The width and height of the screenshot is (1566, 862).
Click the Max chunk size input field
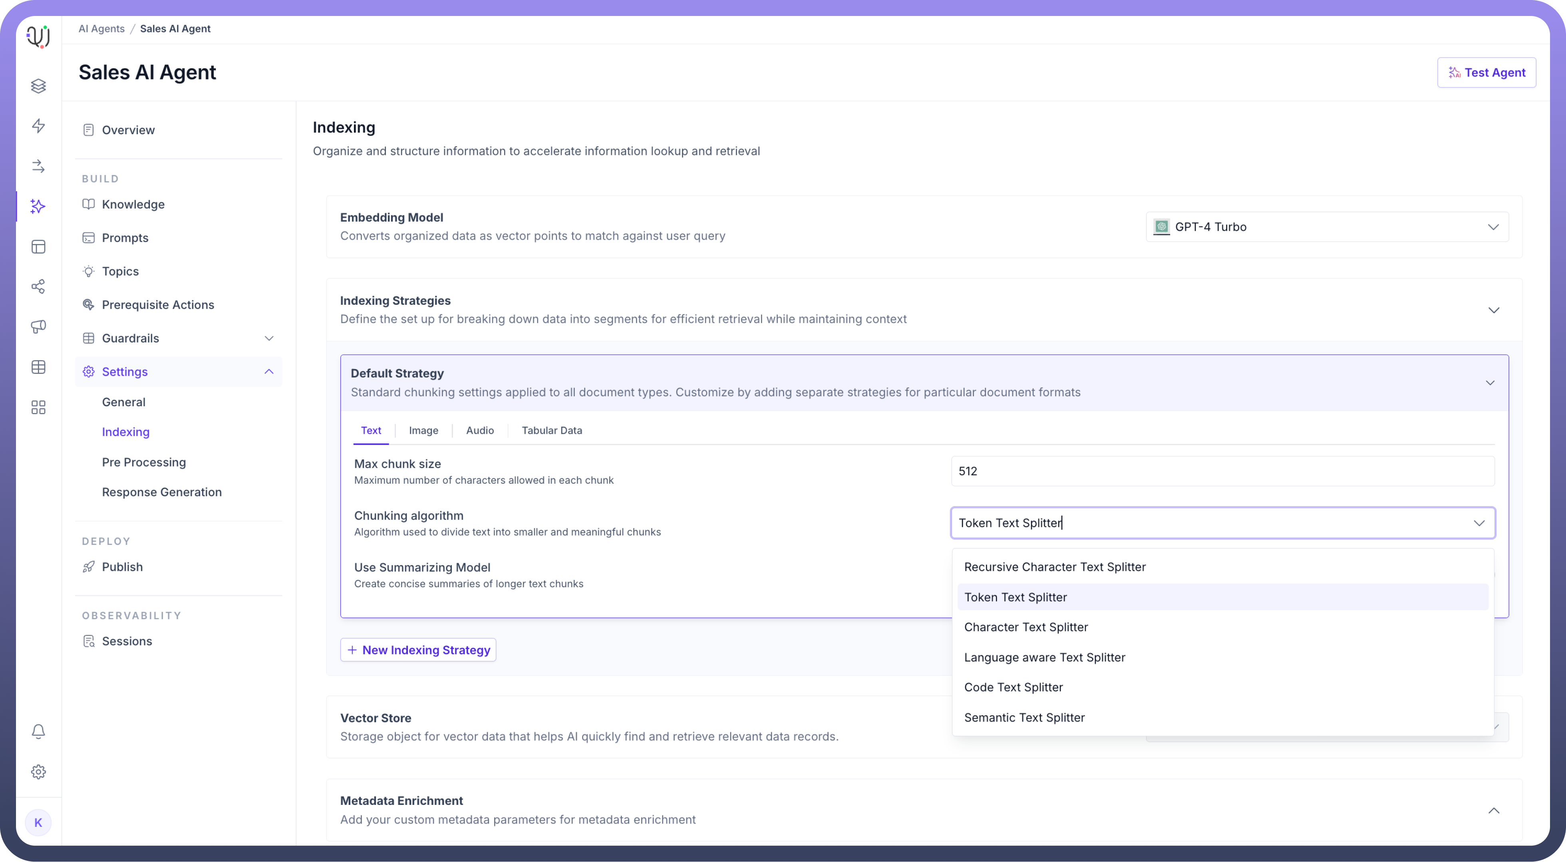click(x=1222, y=471)
